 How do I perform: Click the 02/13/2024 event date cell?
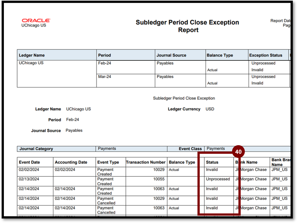29,179
